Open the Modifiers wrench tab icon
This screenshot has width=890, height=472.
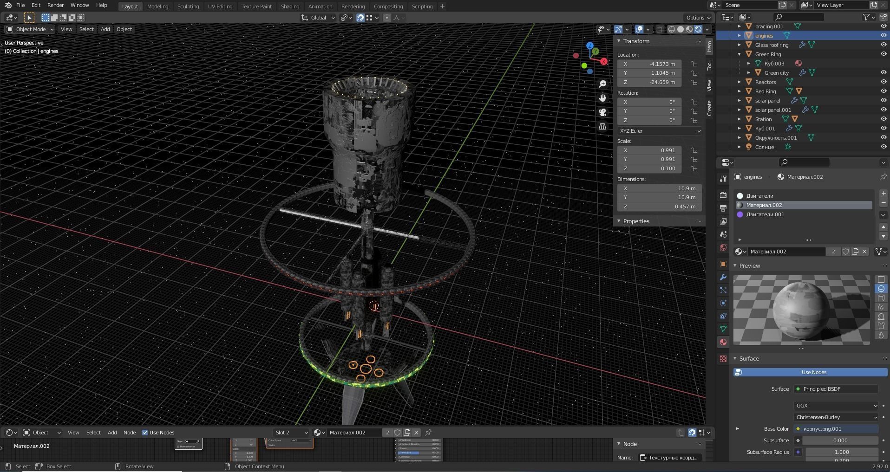tap(723, 277)
